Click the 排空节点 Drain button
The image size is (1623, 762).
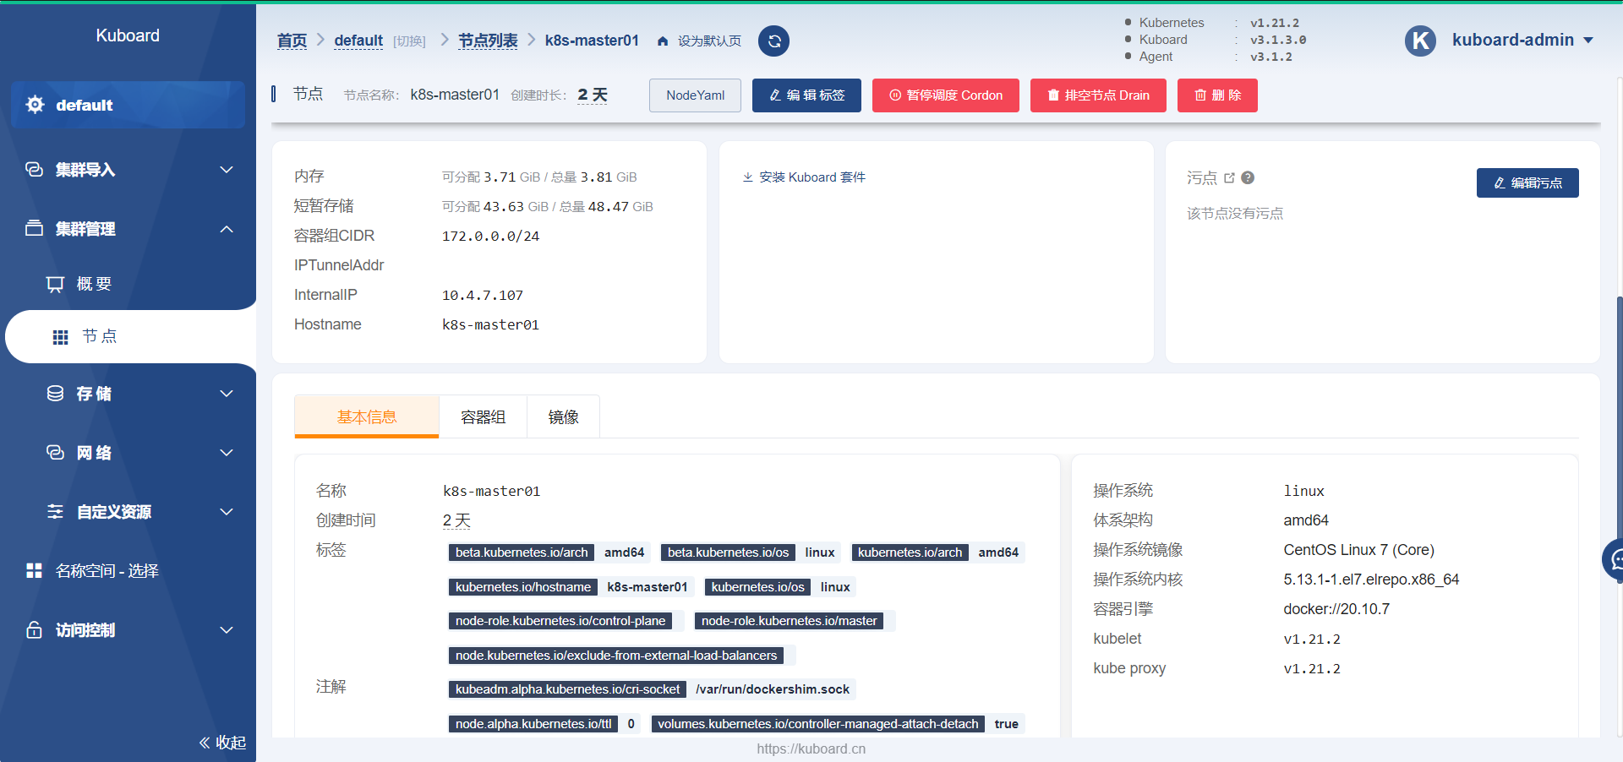(1097, 95)
